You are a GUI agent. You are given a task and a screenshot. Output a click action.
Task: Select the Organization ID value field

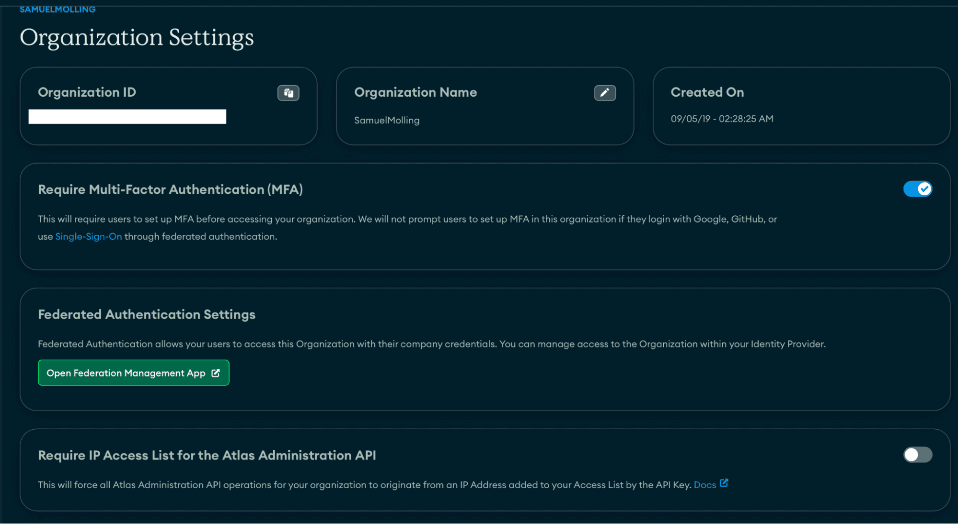[x=127, y=117]
